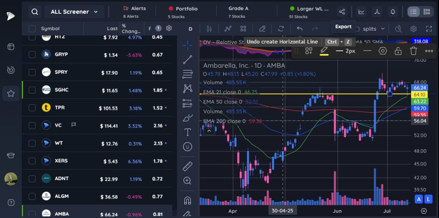Open the layout panel icon in left sidebar
This screenshot has width=439, height=218.
click(x=11, y=46)
